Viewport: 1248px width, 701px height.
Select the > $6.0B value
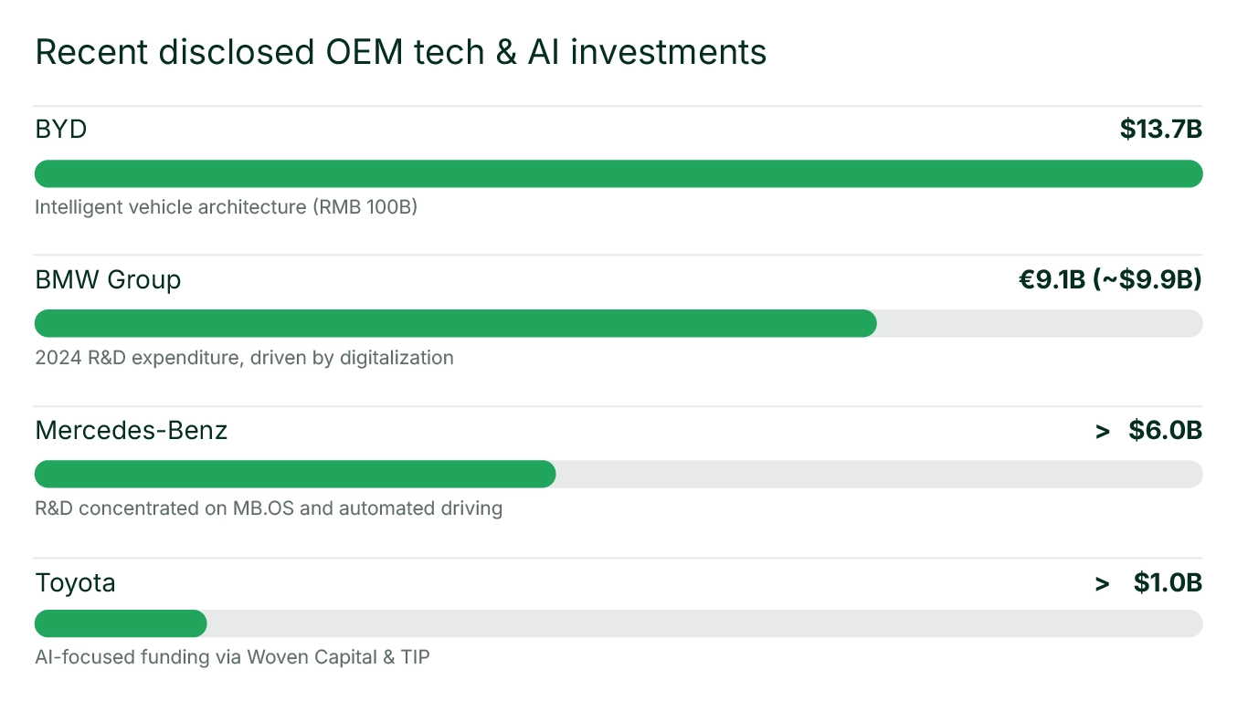click(1148, 430)
